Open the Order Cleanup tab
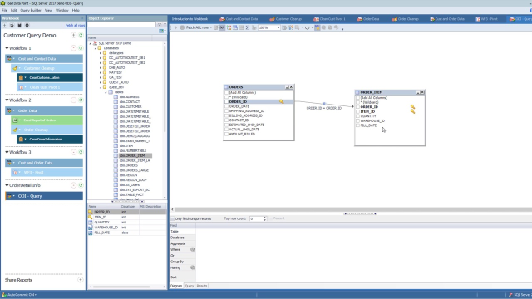This screenshot has height=299, width=532. tap(406, 19)
